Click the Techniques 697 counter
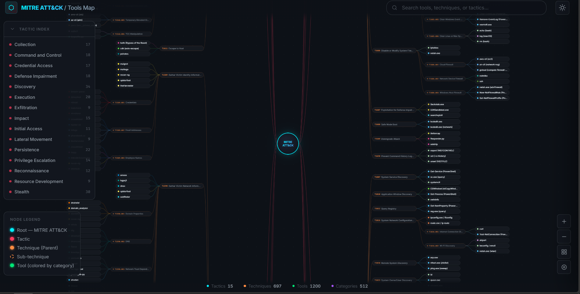The width and height of the screenshot is (580, 294). tap(263, 286)
